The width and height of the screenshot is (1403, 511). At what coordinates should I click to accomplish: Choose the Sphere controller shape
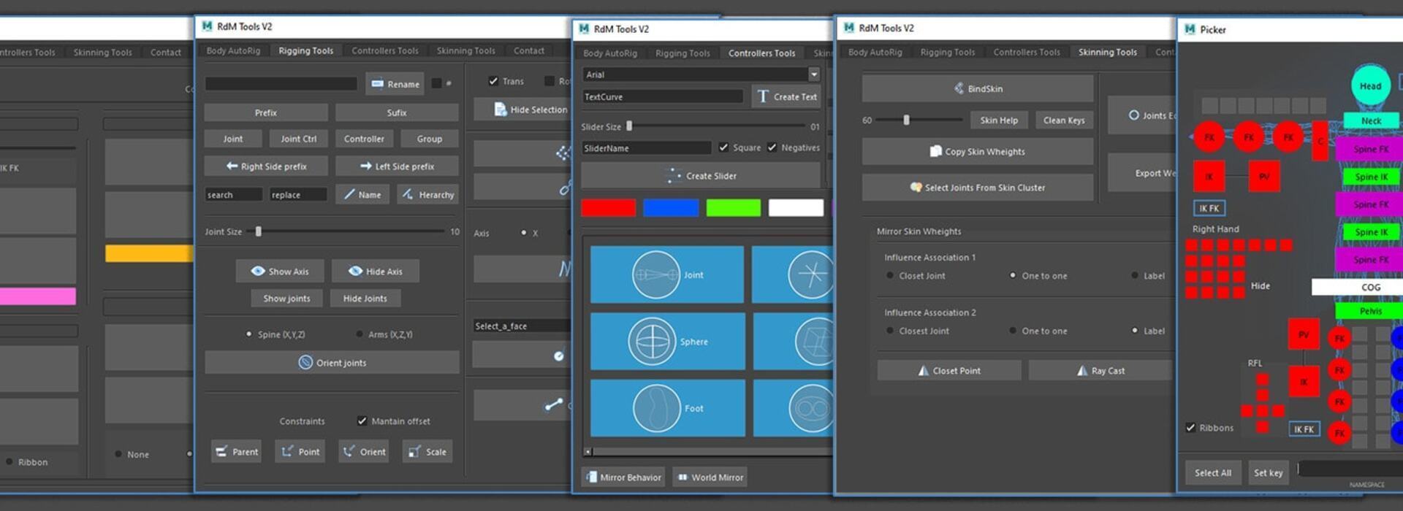pos(668,341)
